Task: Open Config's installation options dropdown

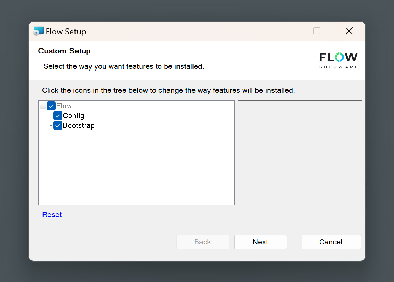Action: pos(57,116)
